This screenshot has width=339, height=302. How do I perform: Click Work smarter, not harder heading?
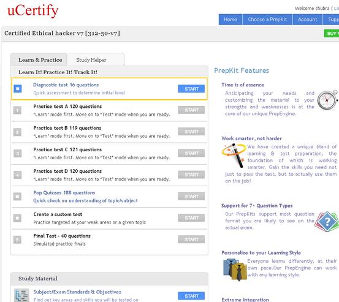pyautogui.click(x=251, y=138)
